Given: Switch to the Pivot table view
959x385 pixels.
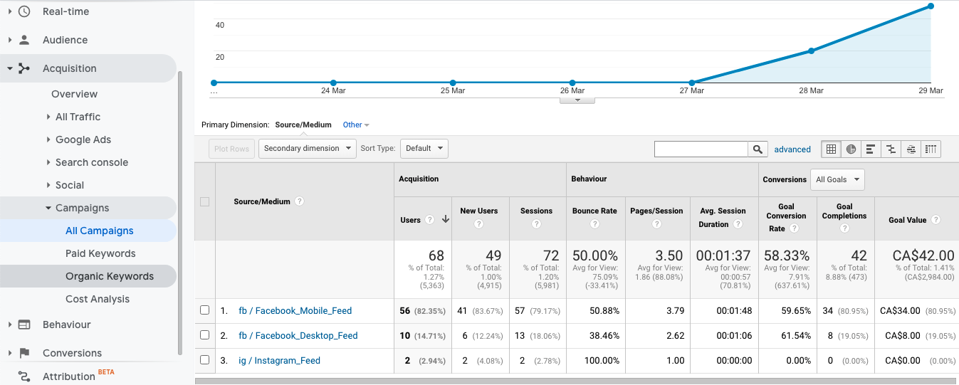Looking at the screenshot, I should coord(931,149).
